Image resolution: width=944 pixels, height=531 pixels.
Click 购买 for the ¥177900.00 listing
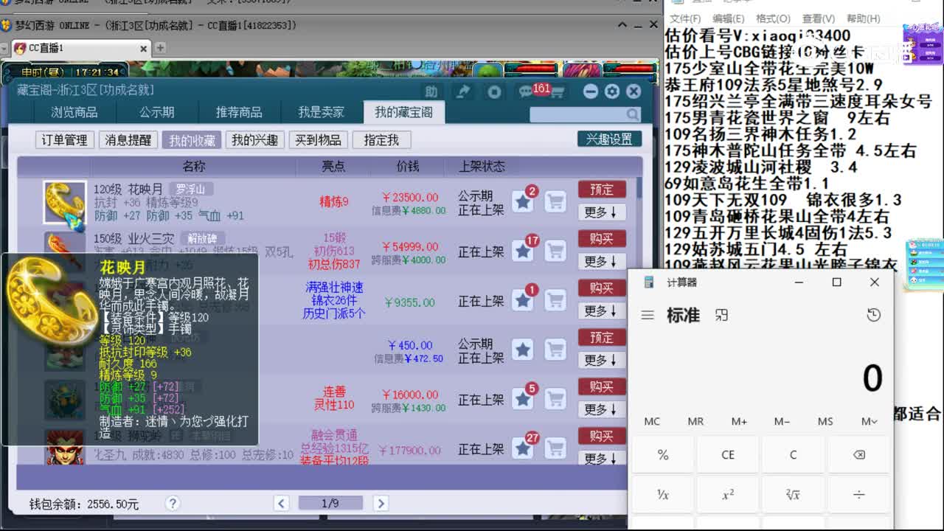tap(602, 436)
